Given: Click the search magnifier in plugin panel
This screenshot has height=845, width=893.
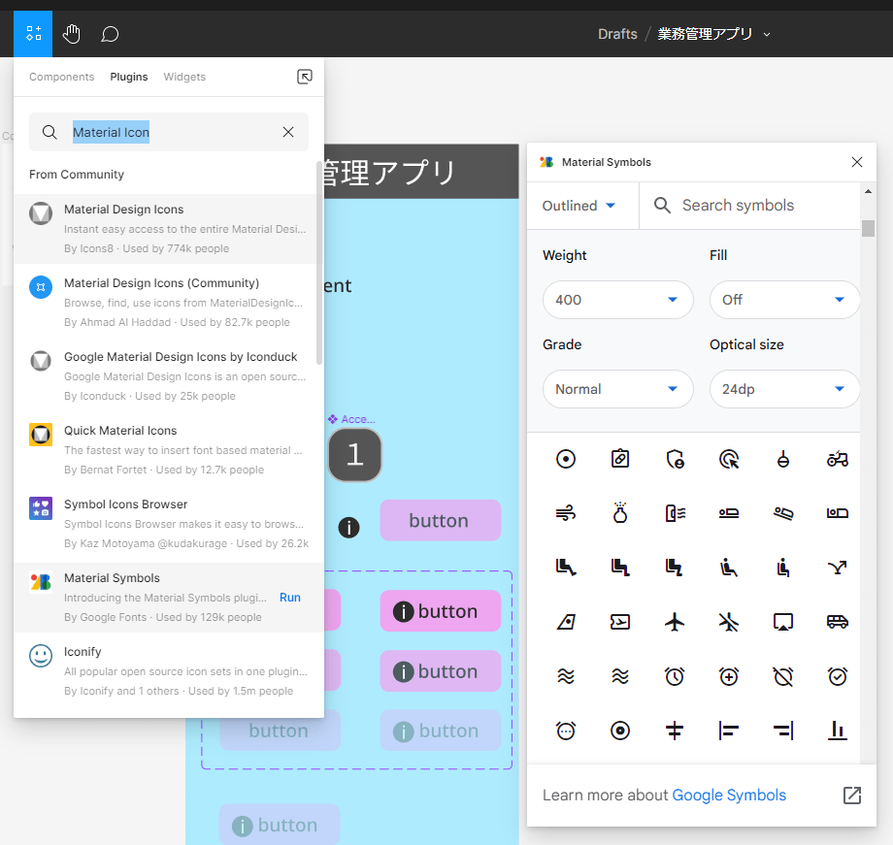Looking at the screenshot, I should click(x=50, y=132).
